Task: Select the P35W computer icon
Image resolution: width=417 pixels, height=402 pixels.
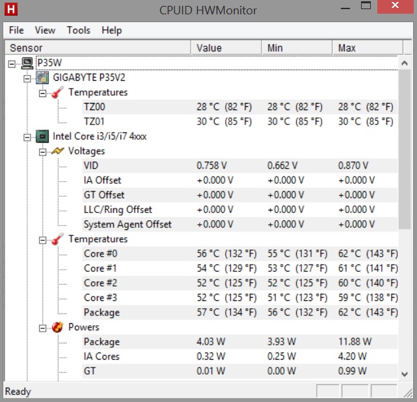Action: [x=27, y=63]
